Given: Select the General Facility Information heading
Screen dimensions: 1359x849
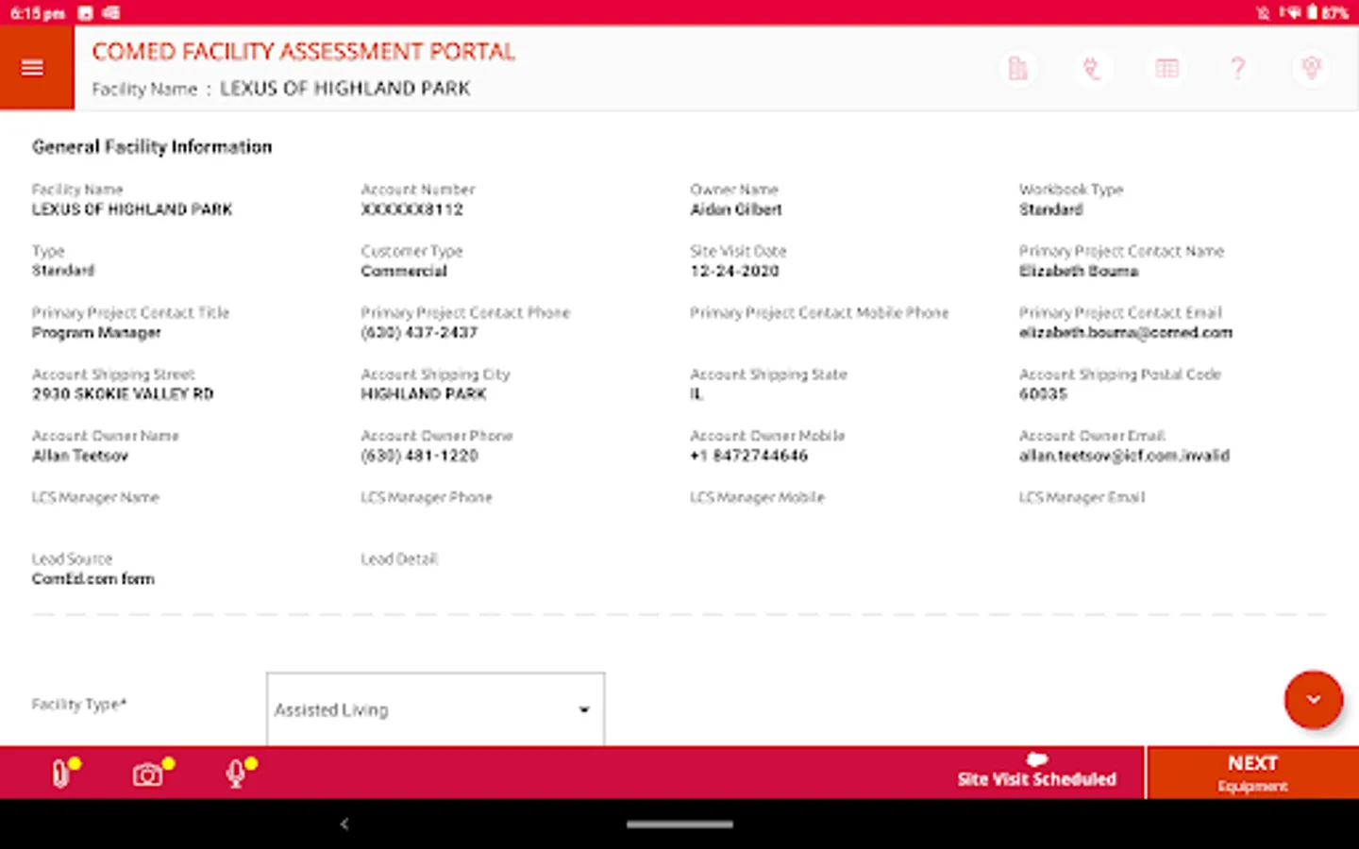Looking at the screenshot, I should click(152, 146).
